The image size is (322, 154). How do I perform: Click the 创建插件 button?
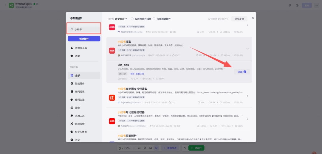pyautogui.click(x=84, y=39)
